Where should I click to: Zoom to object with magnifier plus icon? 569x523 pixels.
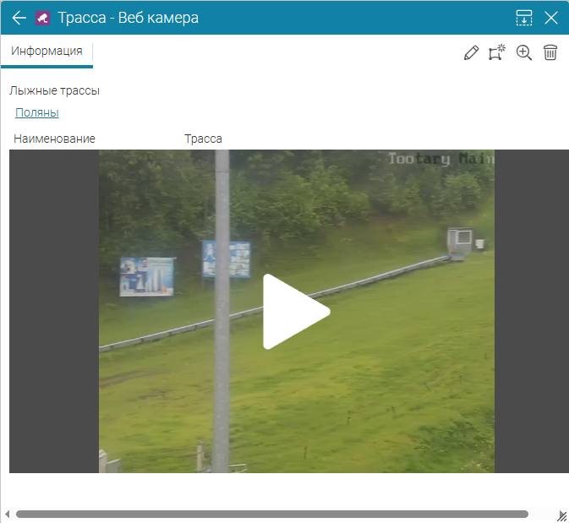(524, 52)
